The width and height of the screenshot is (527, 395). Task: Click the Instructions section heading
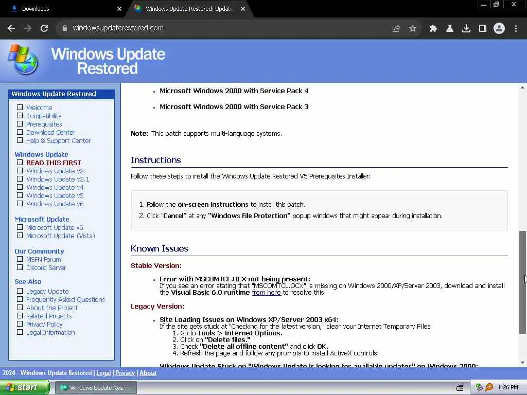tap(155, 160)
